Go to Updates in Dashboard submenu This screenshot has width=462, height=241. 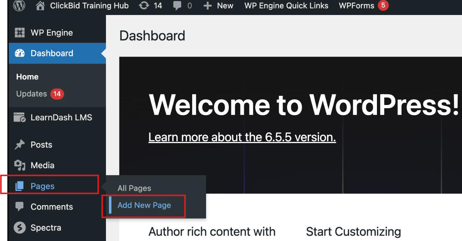coord(32,94)
